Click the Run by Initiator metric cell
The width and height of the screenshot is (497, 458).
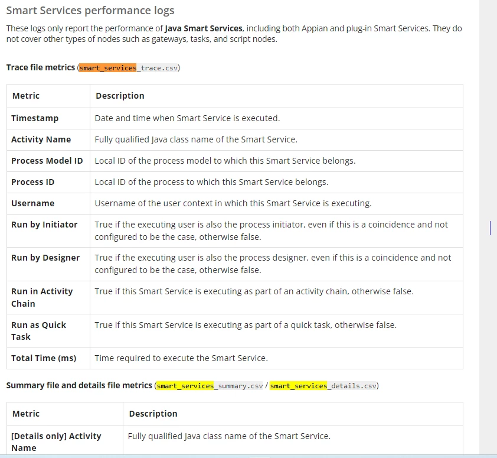[x=48, y=230]
